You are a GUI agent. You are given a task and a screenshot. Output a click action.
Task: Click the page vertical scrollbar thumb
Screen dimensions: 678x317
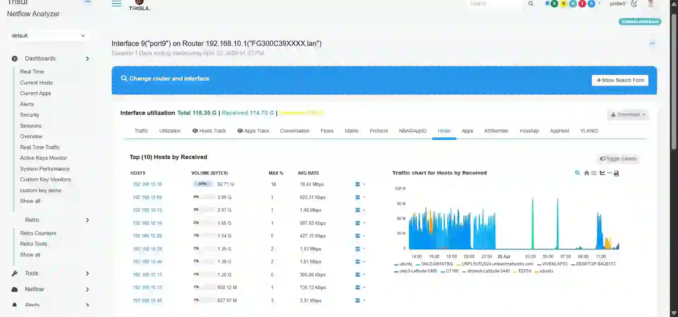pyautogui.click(x=674, y=81)
